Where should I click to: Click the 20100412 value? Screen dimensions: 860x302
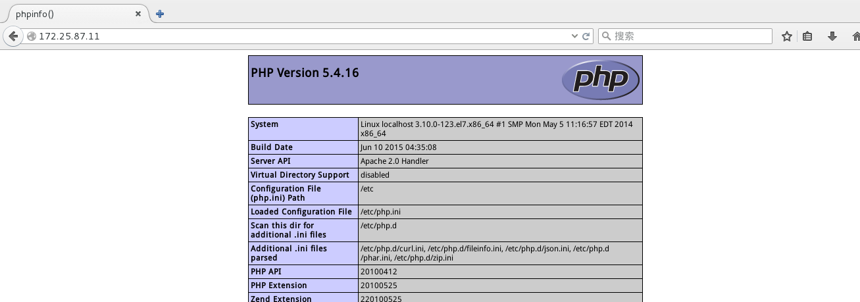[379, 272]
